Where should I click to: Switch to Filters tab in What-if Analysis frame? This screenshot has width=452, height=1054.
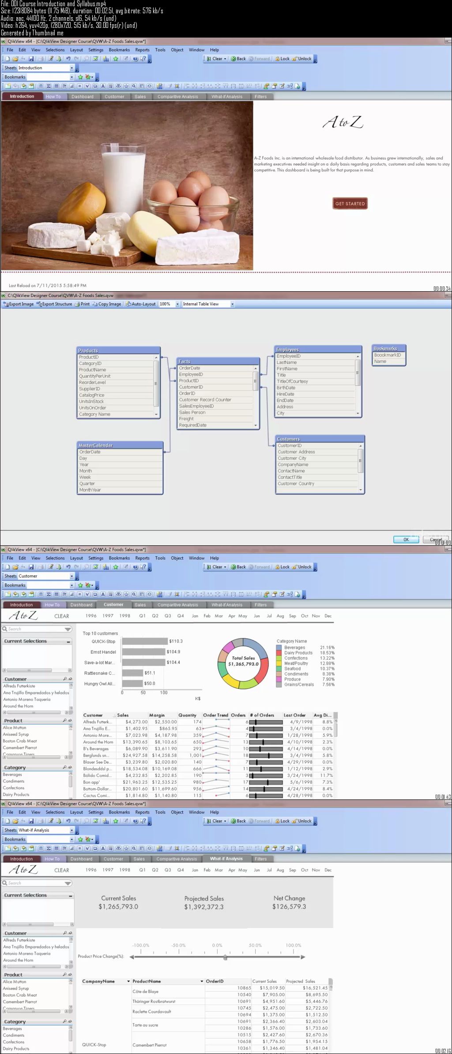(x=260, y=859)
